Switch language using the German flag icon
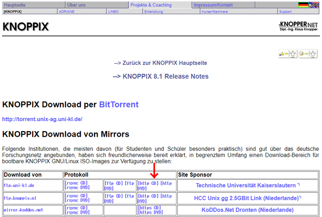322x217 pixels. [x=303, y=5]
